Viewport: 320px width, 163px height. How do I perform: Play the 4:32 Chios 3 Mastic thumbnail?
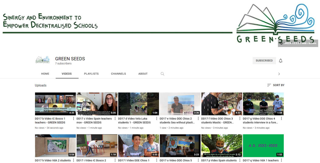222,104
